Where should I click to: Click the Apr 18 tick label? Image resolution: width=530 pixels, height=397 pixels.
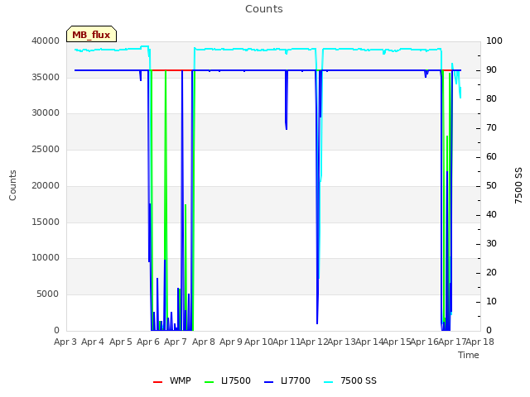[479, 342]
